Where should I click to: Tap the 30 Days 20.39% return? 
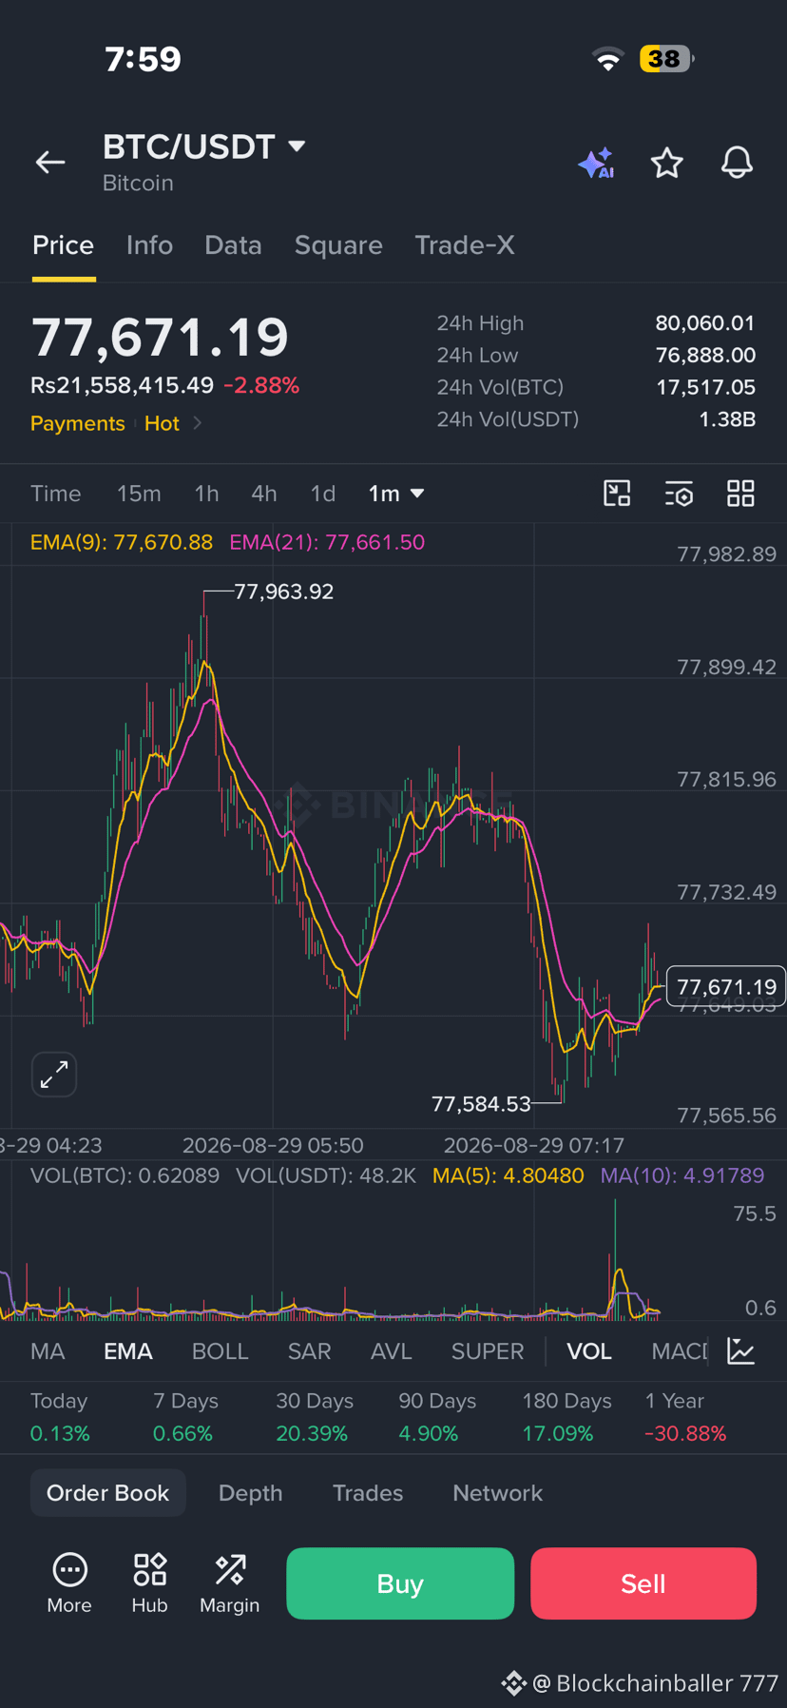(x=314, y=1417)
